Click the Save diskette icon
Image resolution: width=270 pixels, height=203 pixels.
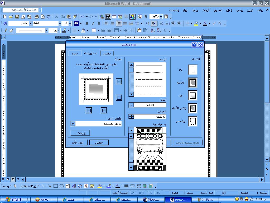17,17
